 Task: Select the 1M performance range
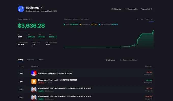[x=147, y=20]
